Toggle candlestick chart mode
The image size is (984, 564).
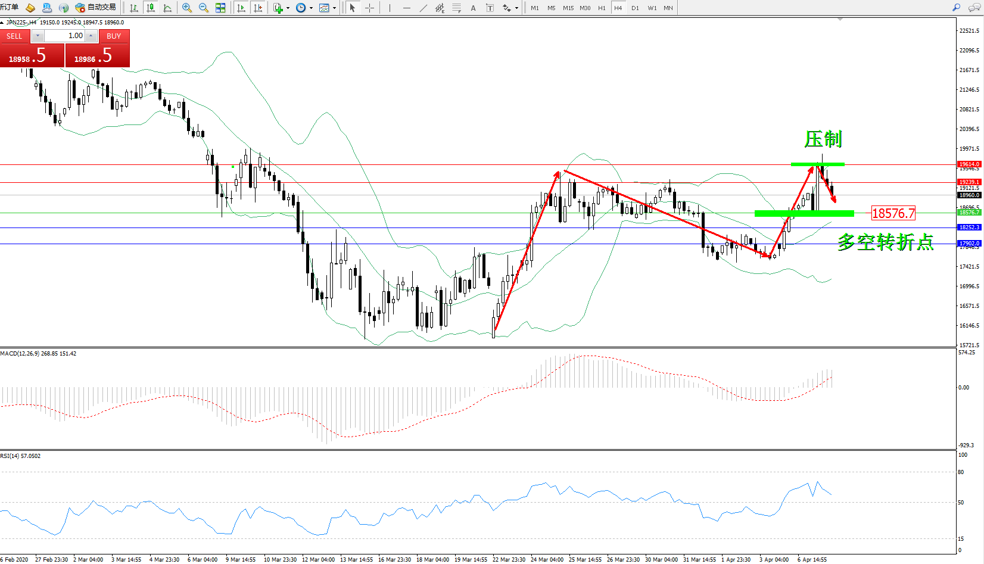pos(151,8)
